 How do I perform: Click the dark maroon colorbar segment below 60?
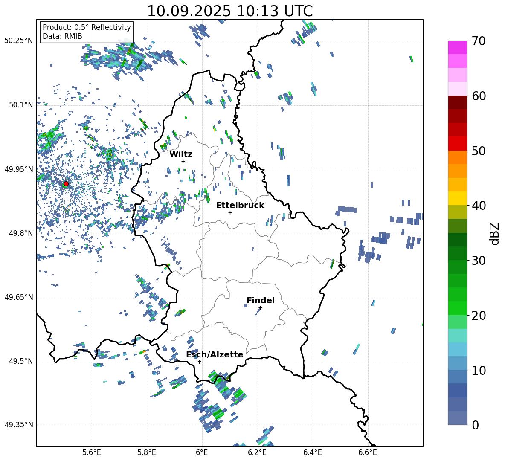457,102
